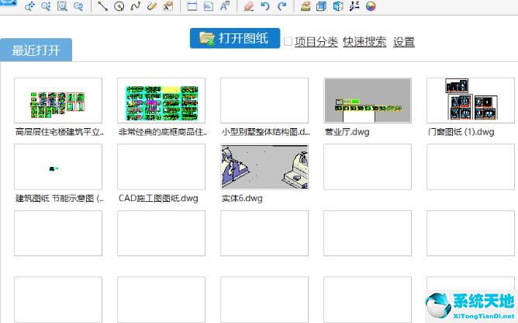Click the zoom previous magnifier icon

[x=78, y=6]
